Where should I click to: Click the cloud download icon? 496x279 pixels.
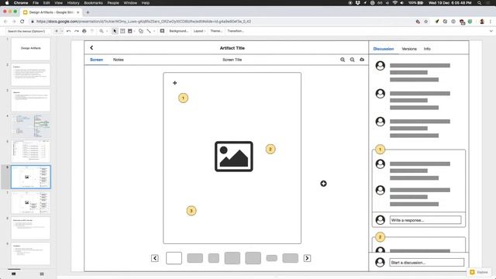362,60
